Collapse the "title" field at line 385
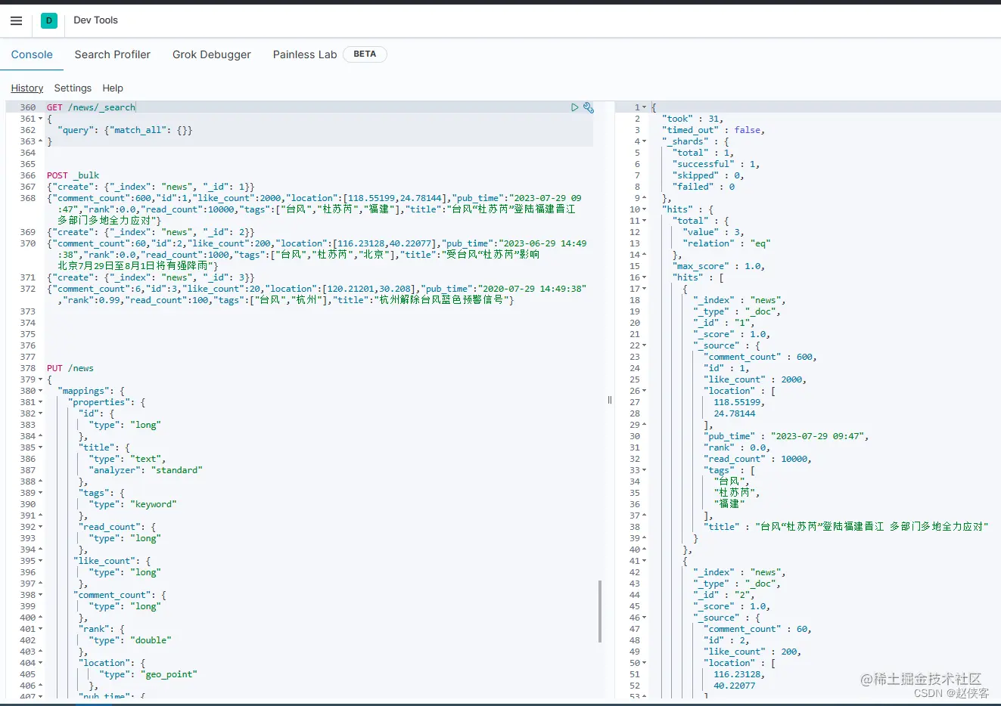 41,447
